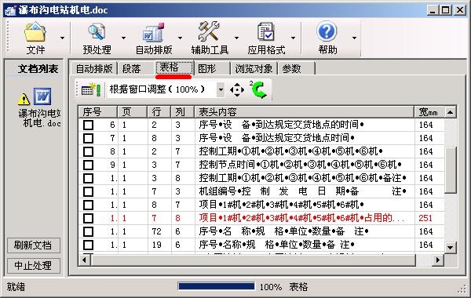Image resolution: width=471 pixels, height=298 pixels.
Task: Open the 帮助 question mark icon
Action: coord(327,31)
